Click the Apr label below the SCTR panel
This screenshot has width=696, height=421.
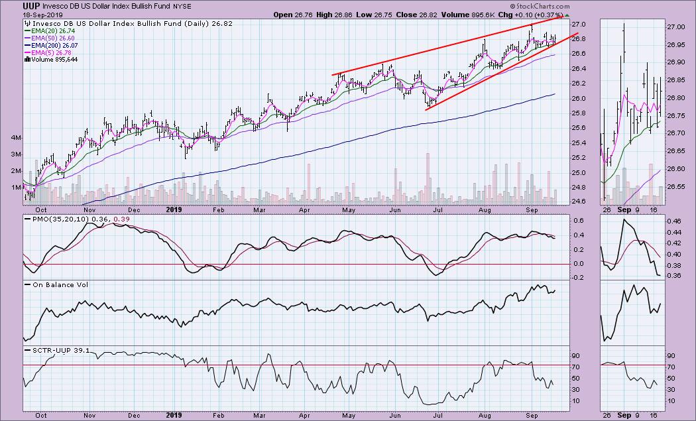coord(304,416)
